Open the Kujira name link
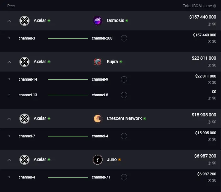Image resolution: width=221 pixels, height=192 pixels. (x=112, y=62)
